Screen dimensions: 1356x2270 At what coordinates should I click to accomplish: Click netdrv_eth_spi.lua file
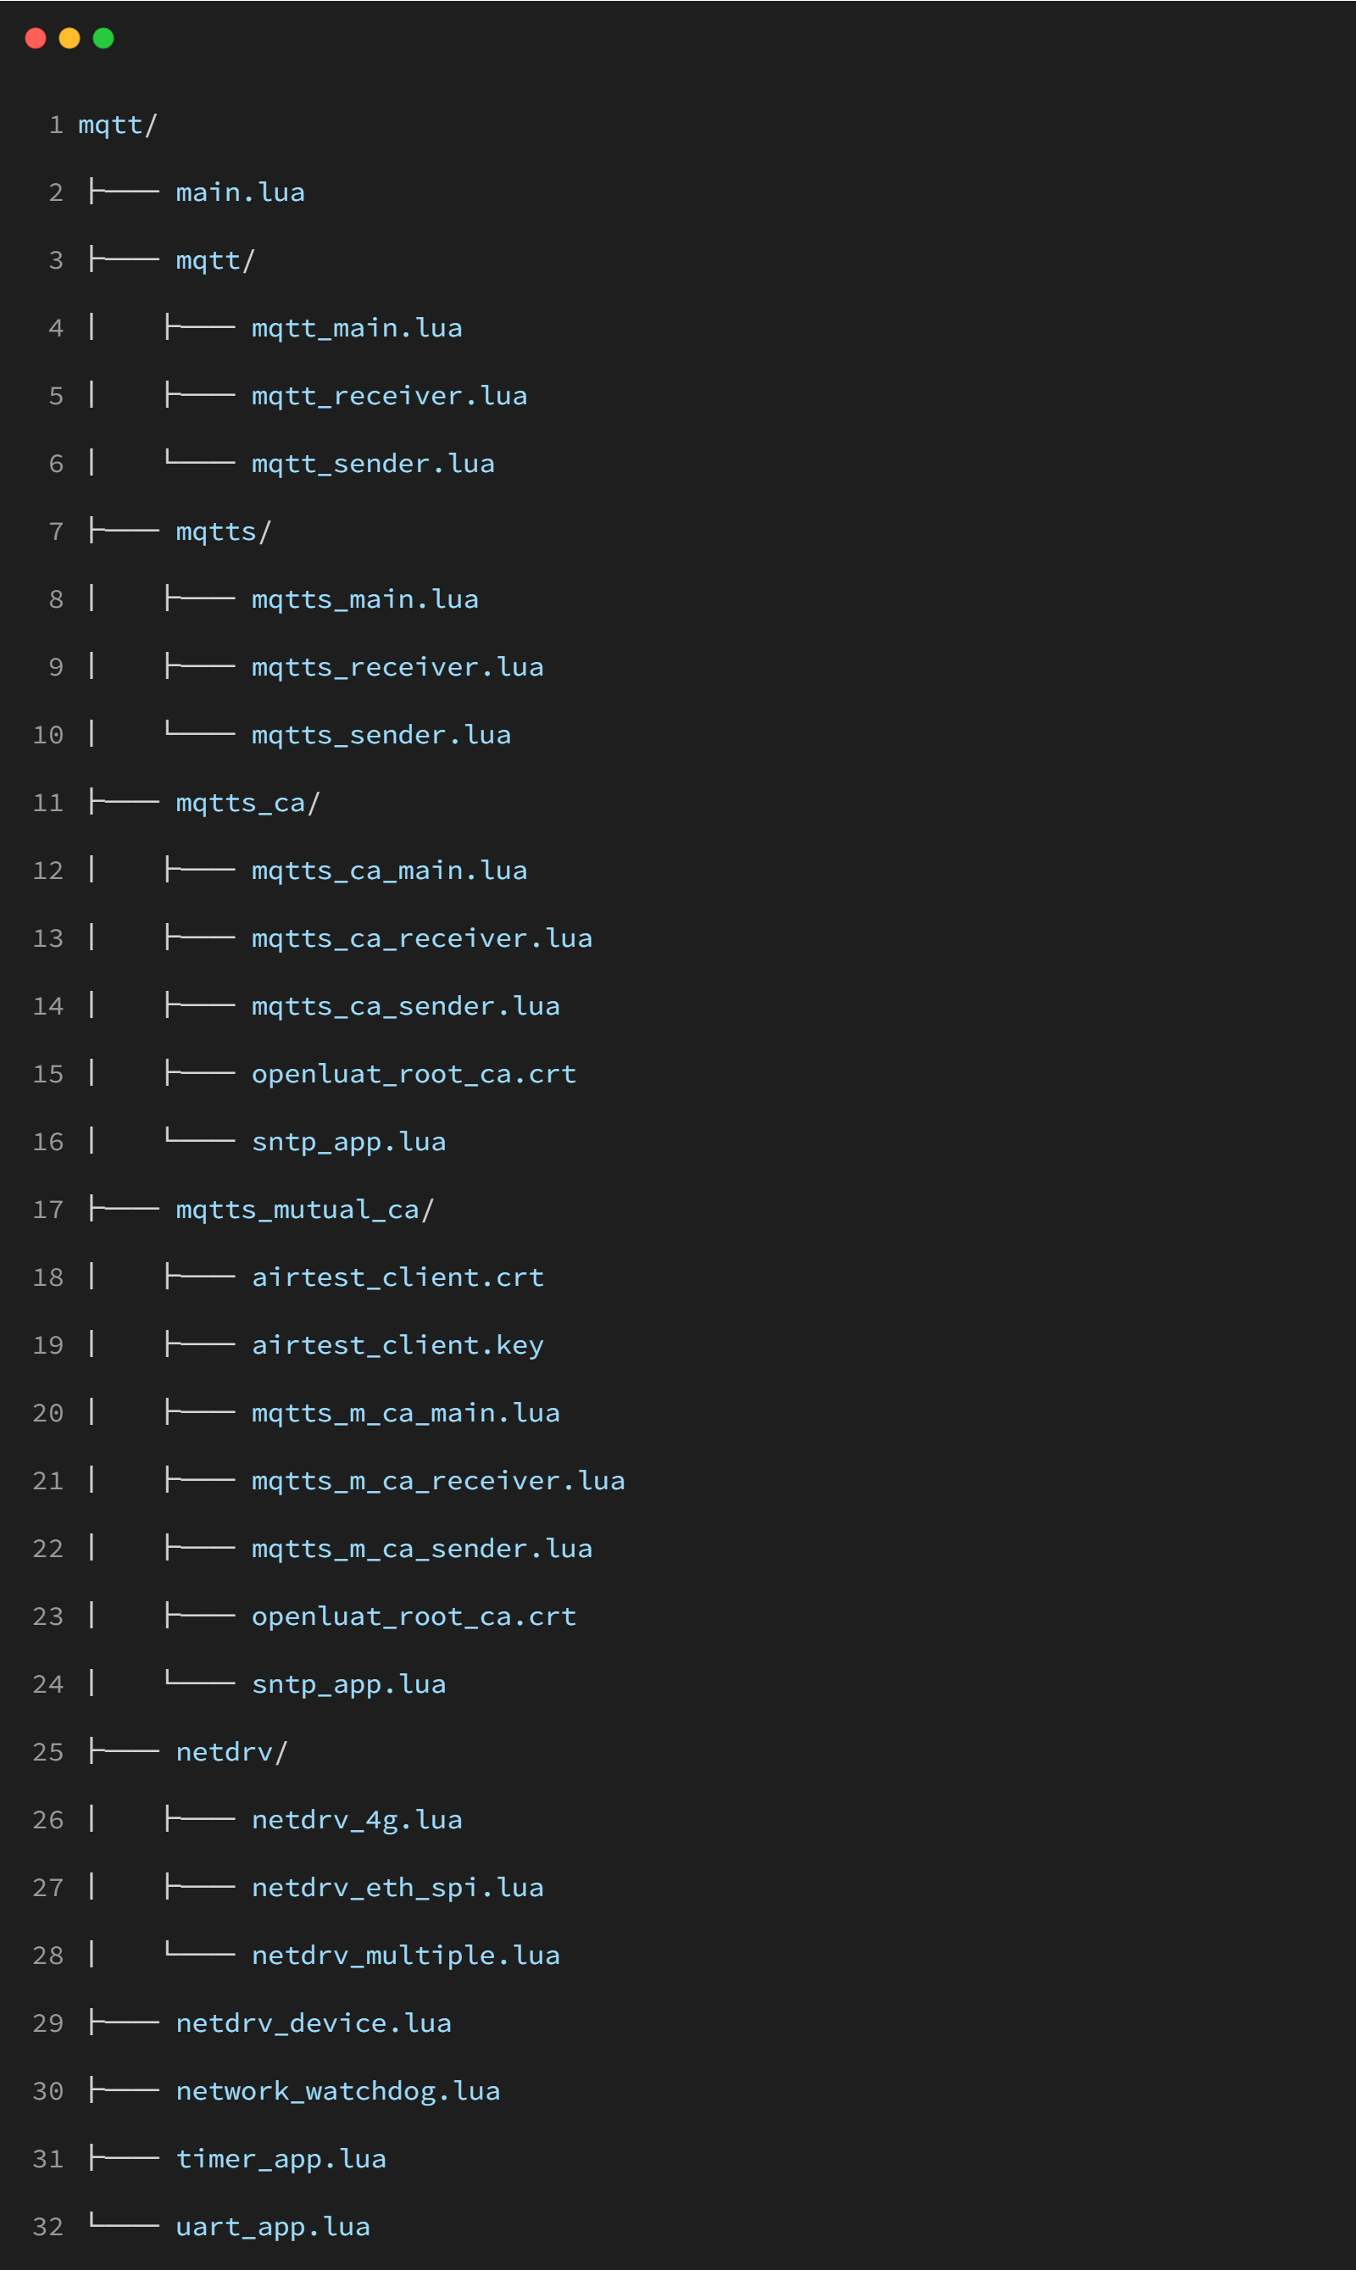(x=397, y=1887)
